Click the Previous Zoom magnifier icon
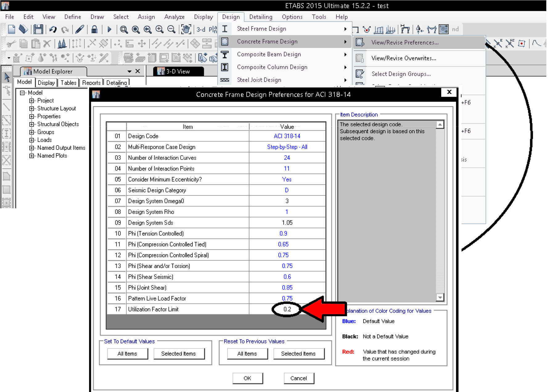 point(147,29)
